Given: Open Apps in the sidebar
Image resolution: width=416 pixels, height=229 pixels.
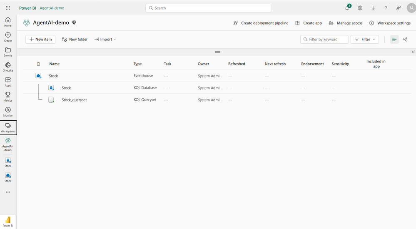Looking at the screenshot, I should 8,82.
